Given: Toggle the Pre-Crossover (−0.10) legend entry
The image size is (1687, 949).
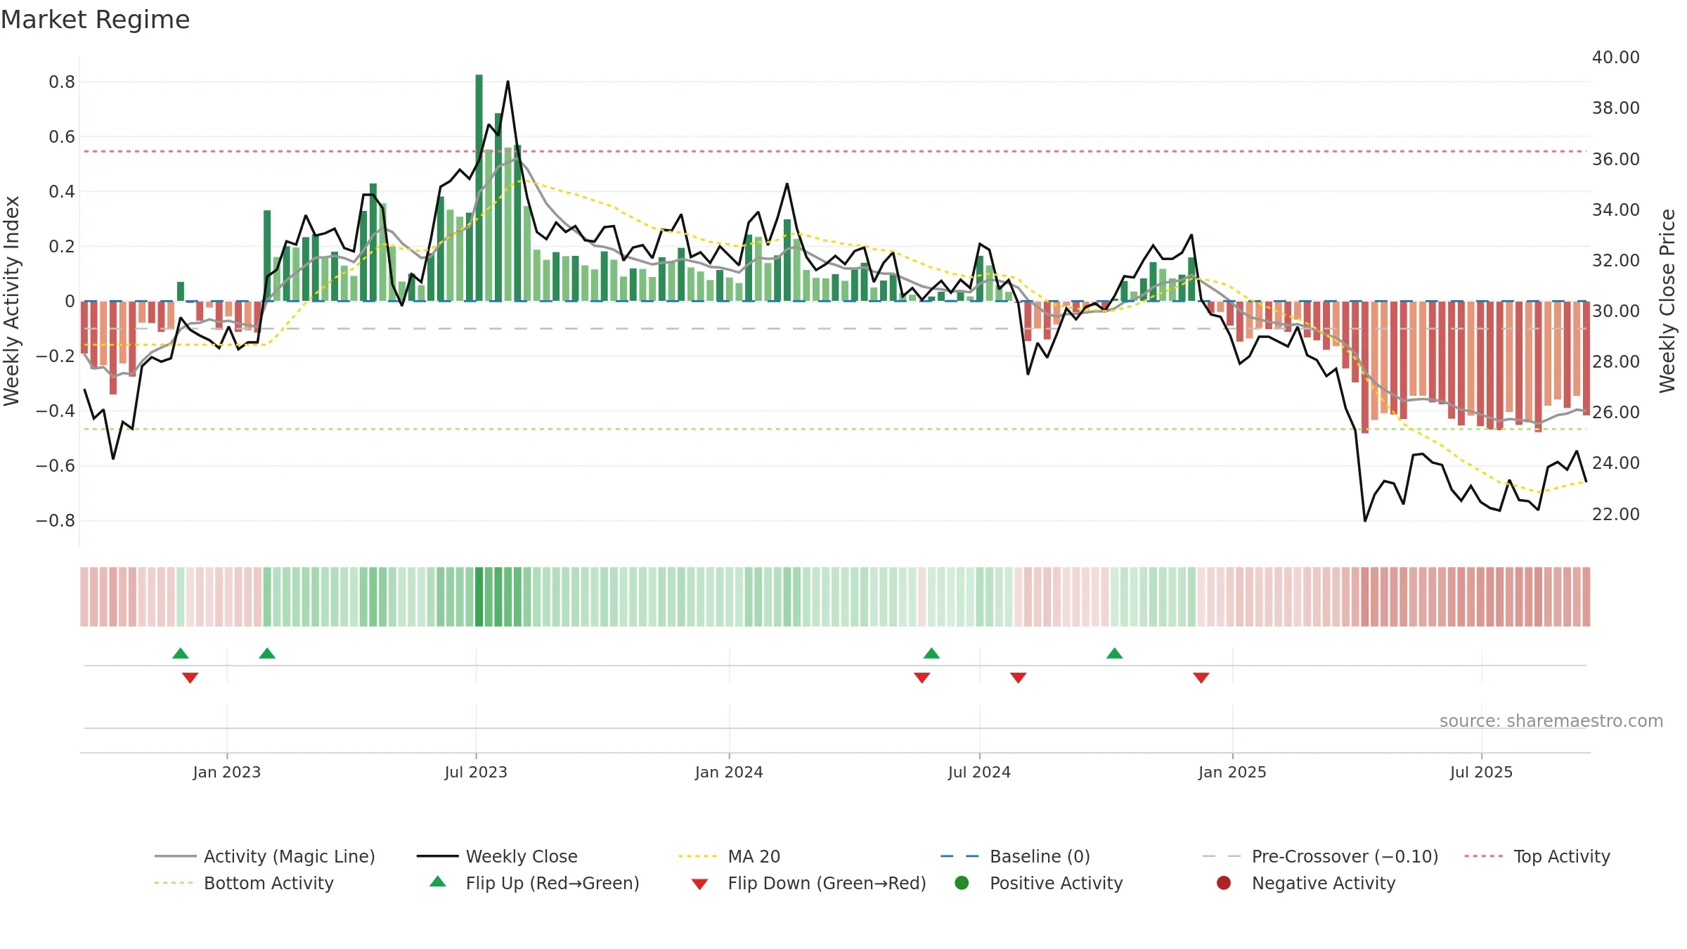Looking at the screenshot, I should [x=1320, y=856].
